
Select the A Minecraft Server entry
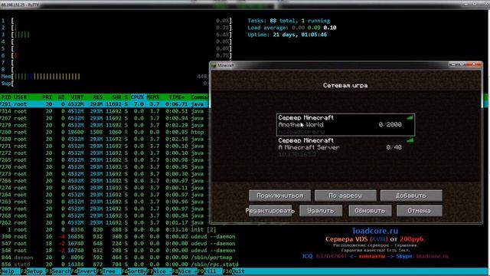(345, 147)
